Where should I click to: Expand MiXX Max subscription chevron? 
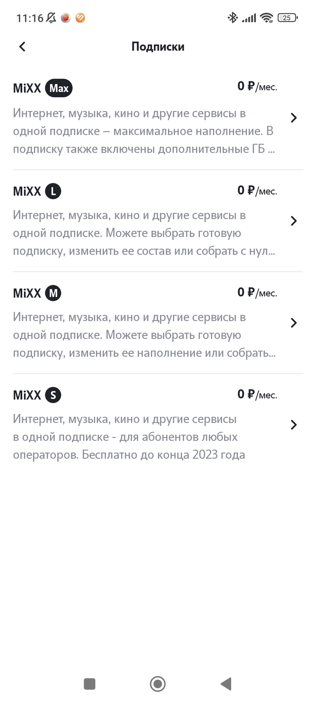(294, 118)
